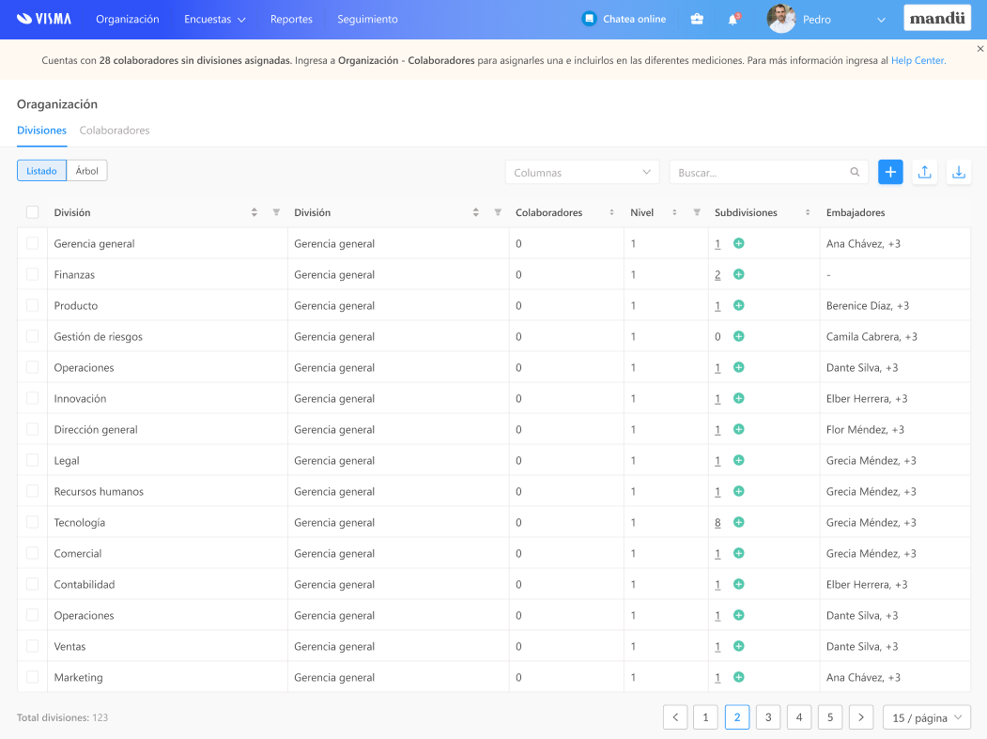
Task: Add subdivision to Producto row
Action: click(739, 304)
